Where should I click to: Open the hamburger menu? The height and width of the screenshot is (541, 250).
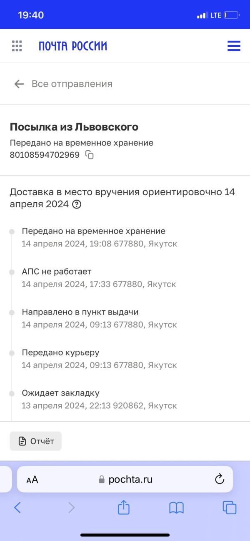[234, 46]
